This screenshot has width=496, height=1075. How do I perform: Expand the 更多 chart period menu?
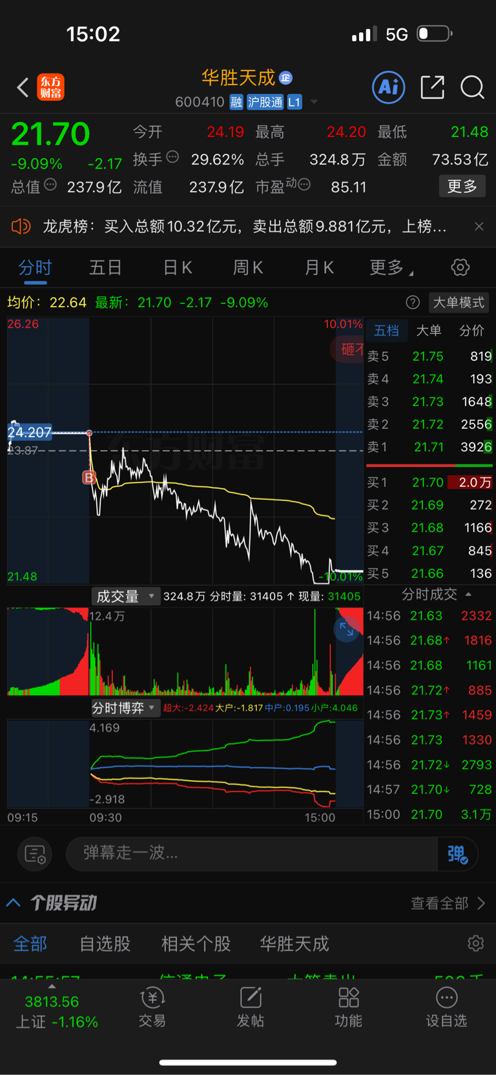coord(391,267)
